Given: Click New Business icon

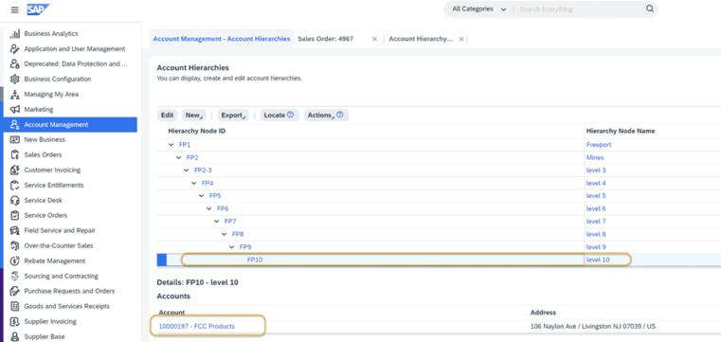Looking at the screenshot, I should (15, 139).
